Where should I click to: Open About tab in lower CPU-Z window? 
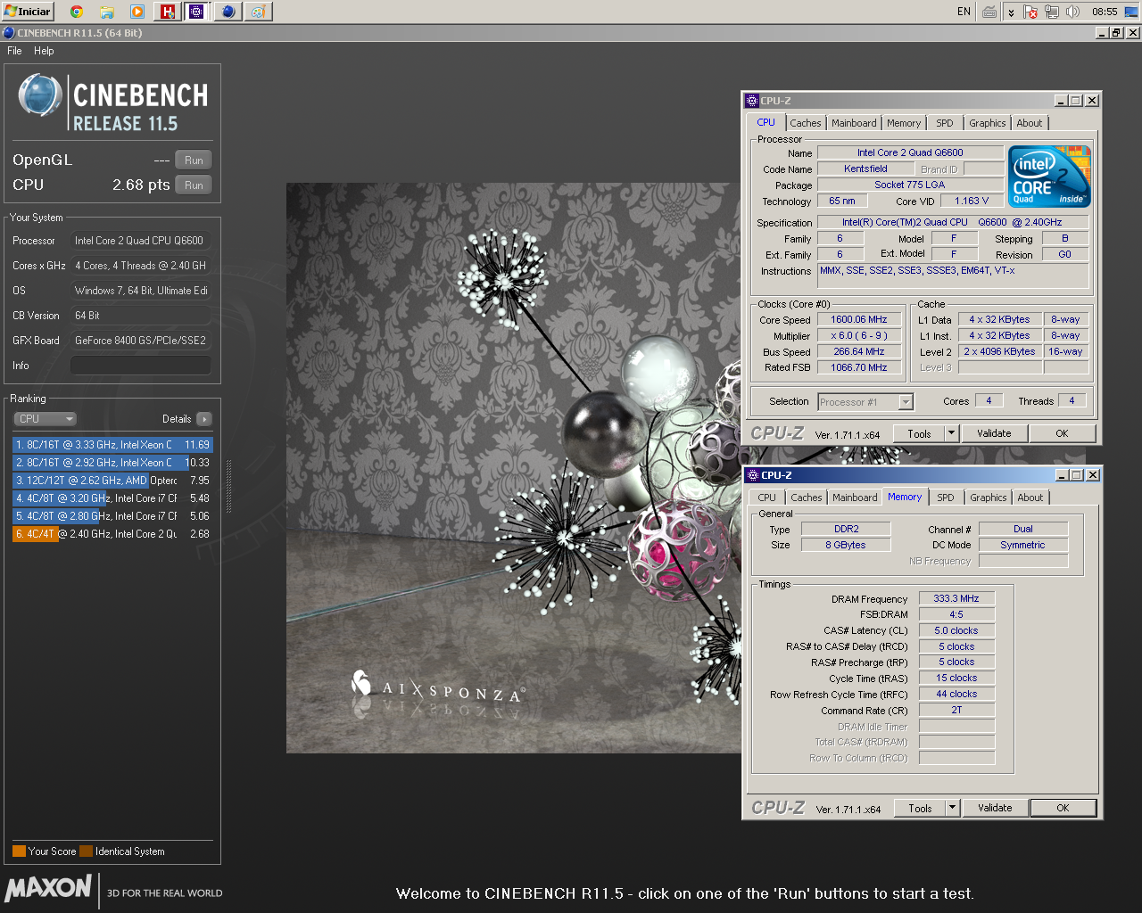coord(1030,498)
